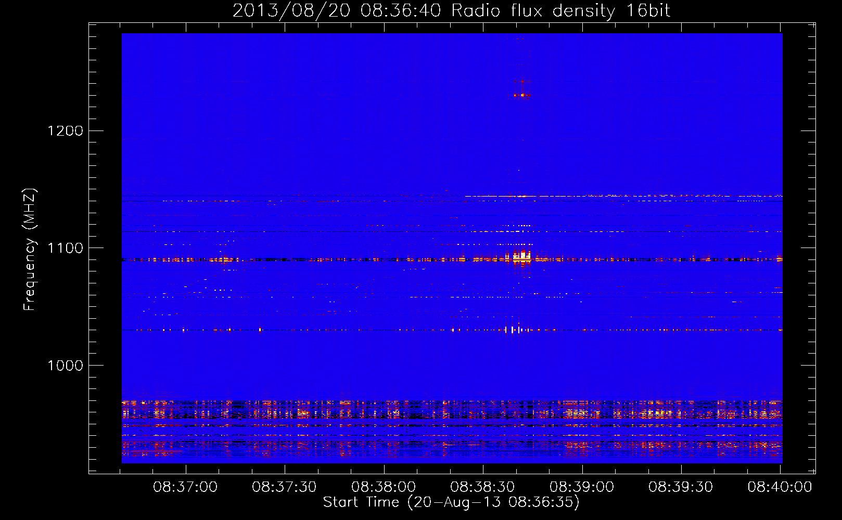Viewport: 842px width, 520px height.
Task: Click the 08:37:30 time tick label
Action: click(284, 487)
